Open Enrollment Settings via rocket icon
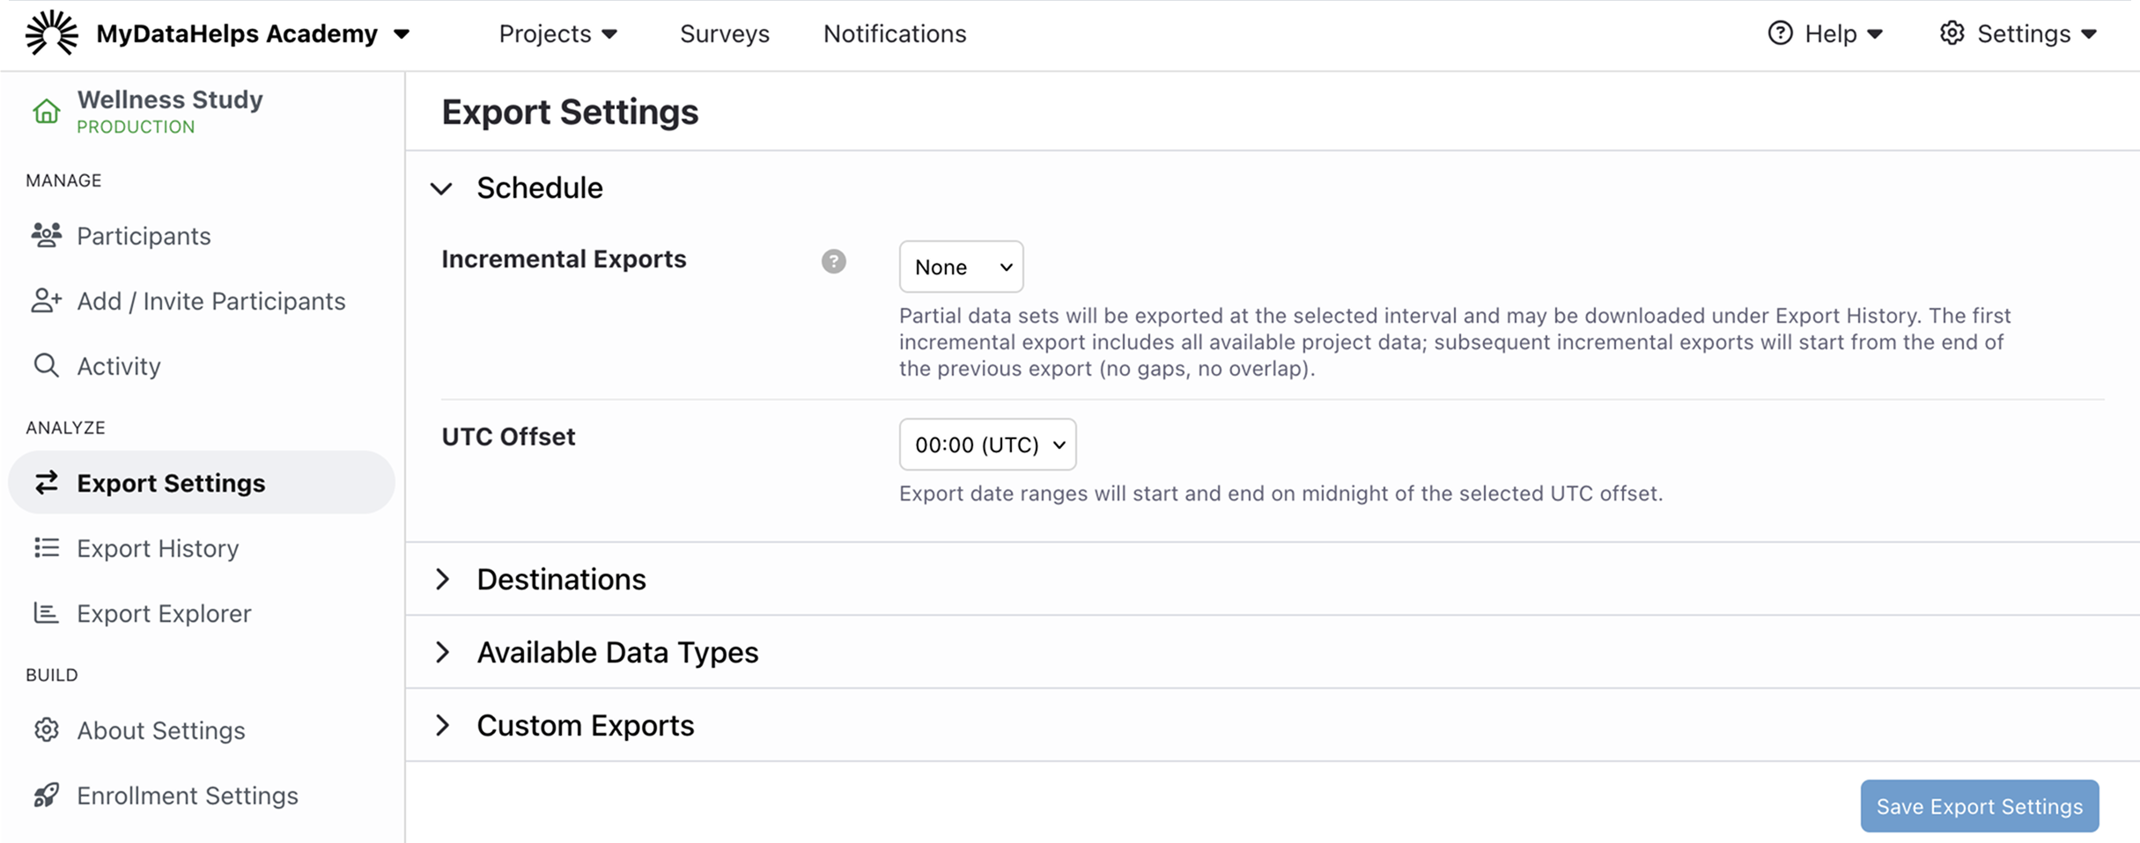 [46, 795]
